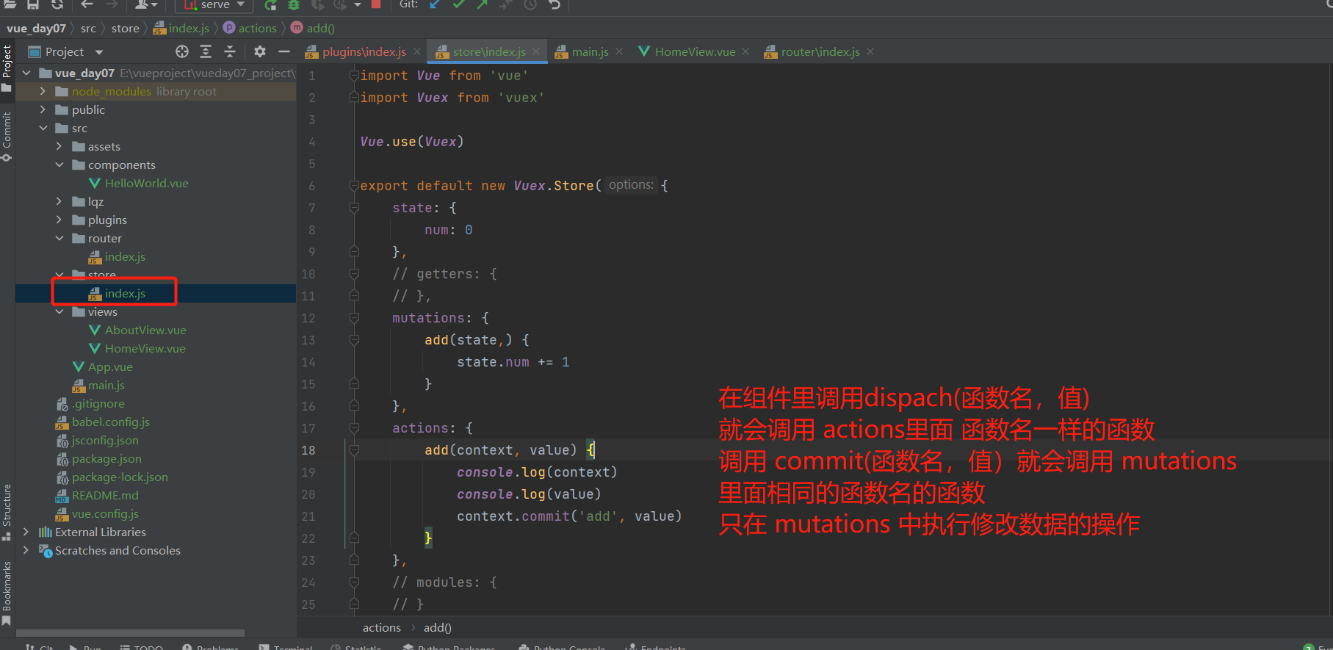Select HelloWorld.vue in the project tree

click(146, 183)
